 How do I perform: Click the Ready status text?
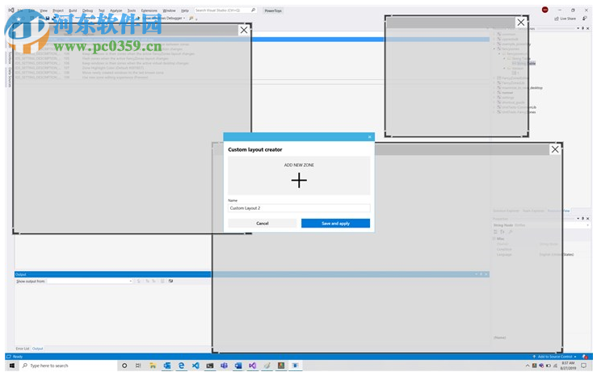(x=18, y=357)
